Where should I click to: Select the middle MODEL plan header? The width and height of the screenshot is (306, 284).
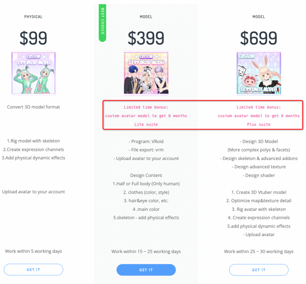(146, 17)
